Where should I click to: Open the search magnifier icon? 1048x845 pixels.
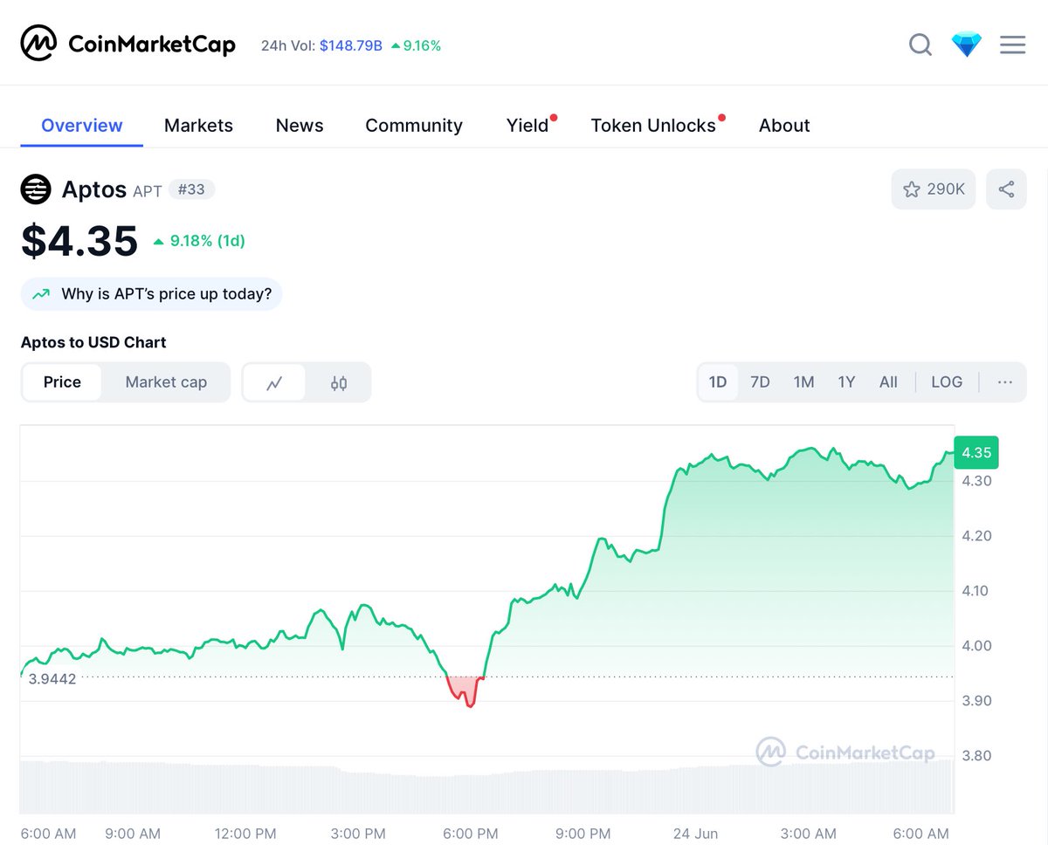tap(920, 45)
